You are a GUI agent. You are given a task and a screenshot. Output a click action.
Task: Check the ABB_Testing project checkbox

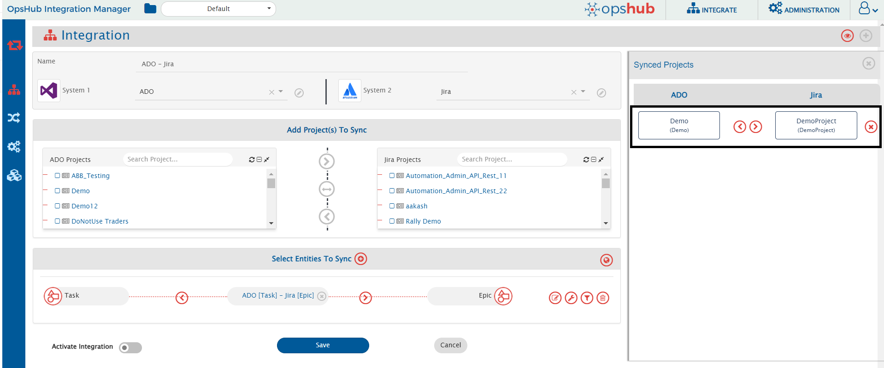[x=58, y=176]
